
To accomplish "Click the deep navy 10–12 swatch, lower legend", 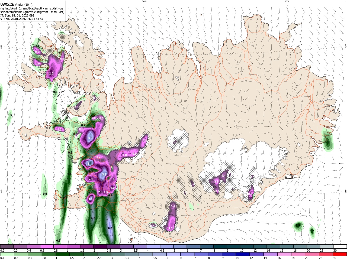I will pyautogui.click(x=243, y=254).
